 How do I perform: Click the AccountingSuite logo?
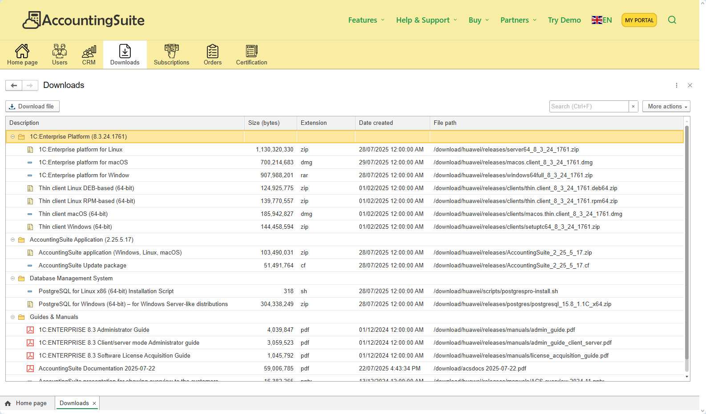[x=84, y=20]
